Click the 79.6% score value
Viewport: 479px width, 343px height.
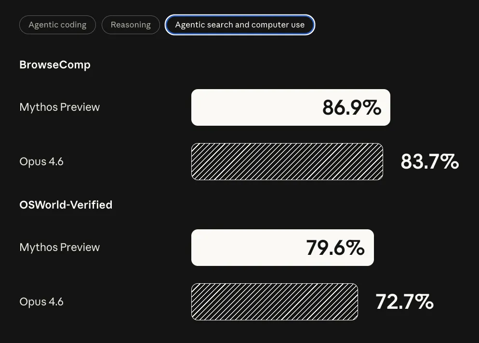(x=335, y=248)
